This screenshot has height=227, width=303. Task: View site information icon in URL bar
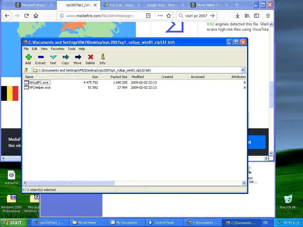tap(62, 16)
